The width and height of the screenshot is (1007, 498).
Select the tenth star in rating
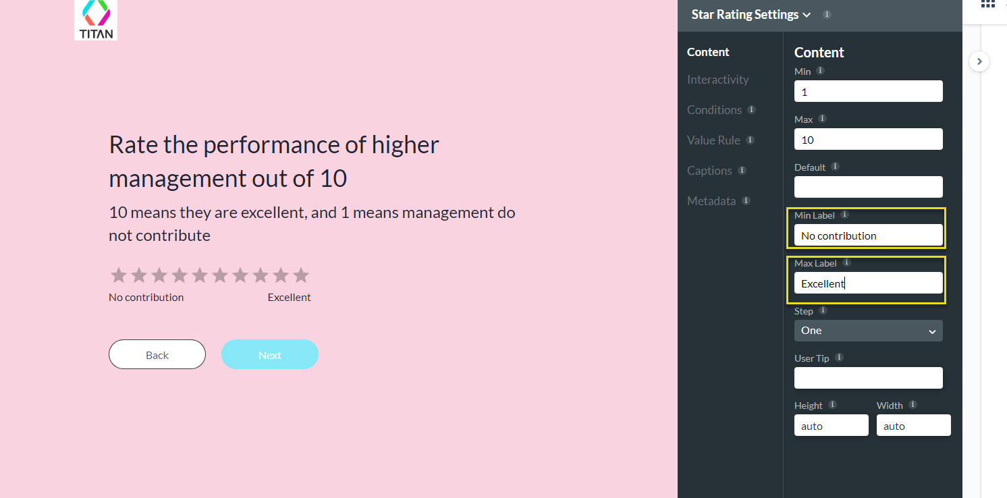(x=301, y=275)
